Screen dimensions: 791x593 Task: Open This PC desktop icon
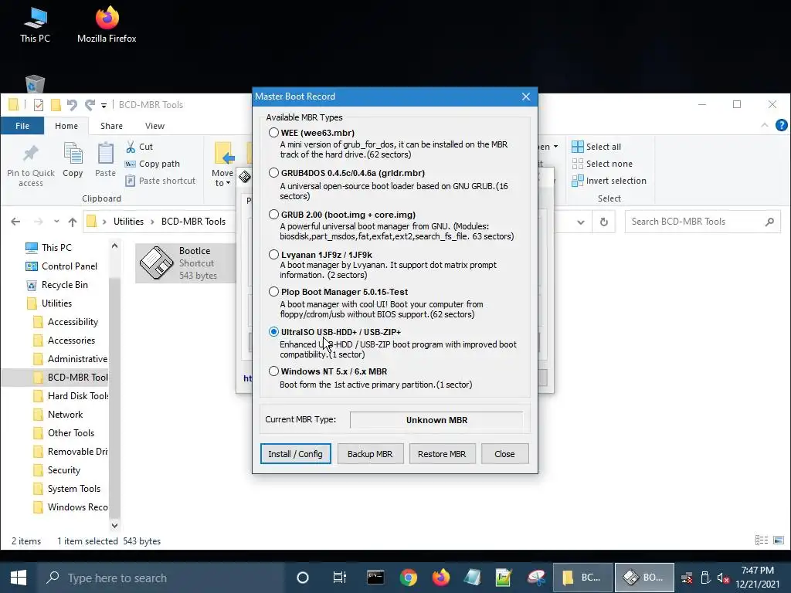click(35, 24)
